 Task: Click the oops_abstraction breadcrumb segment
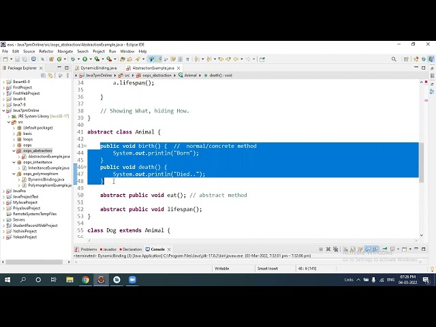click(x=154, y=76)
